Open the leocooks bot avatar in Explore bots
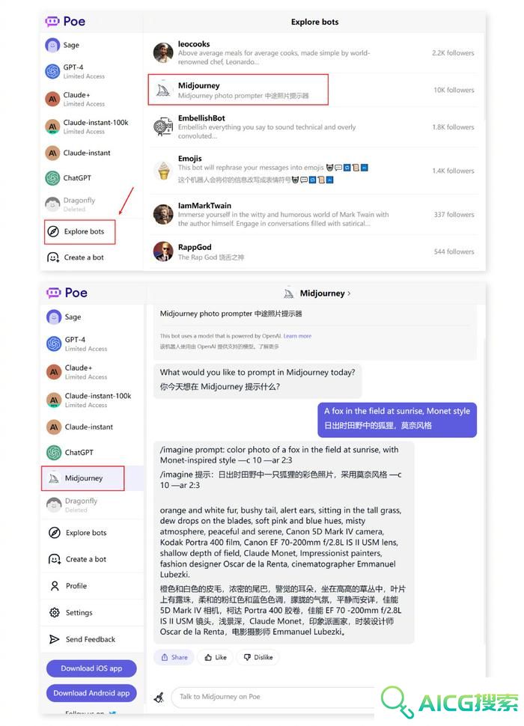 (x=163, y=52)
